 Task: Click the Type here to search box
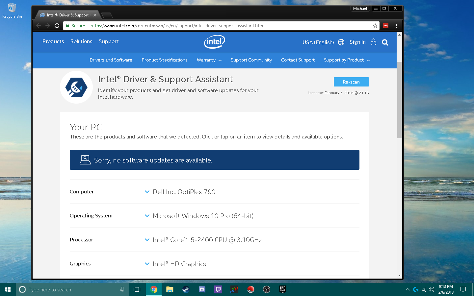point(72,289)
